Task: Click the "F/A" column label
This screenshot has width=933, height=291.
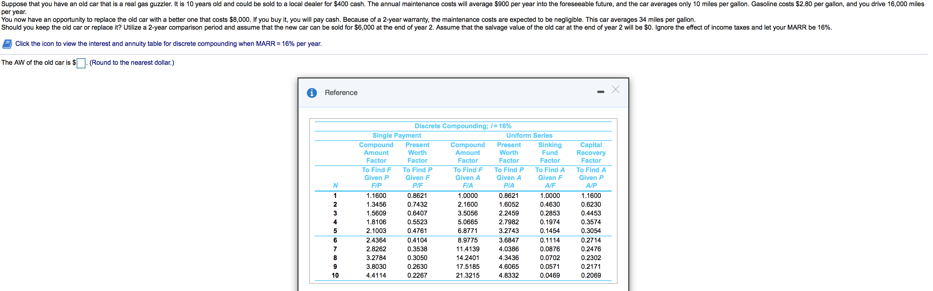Action: coord(468,186)
